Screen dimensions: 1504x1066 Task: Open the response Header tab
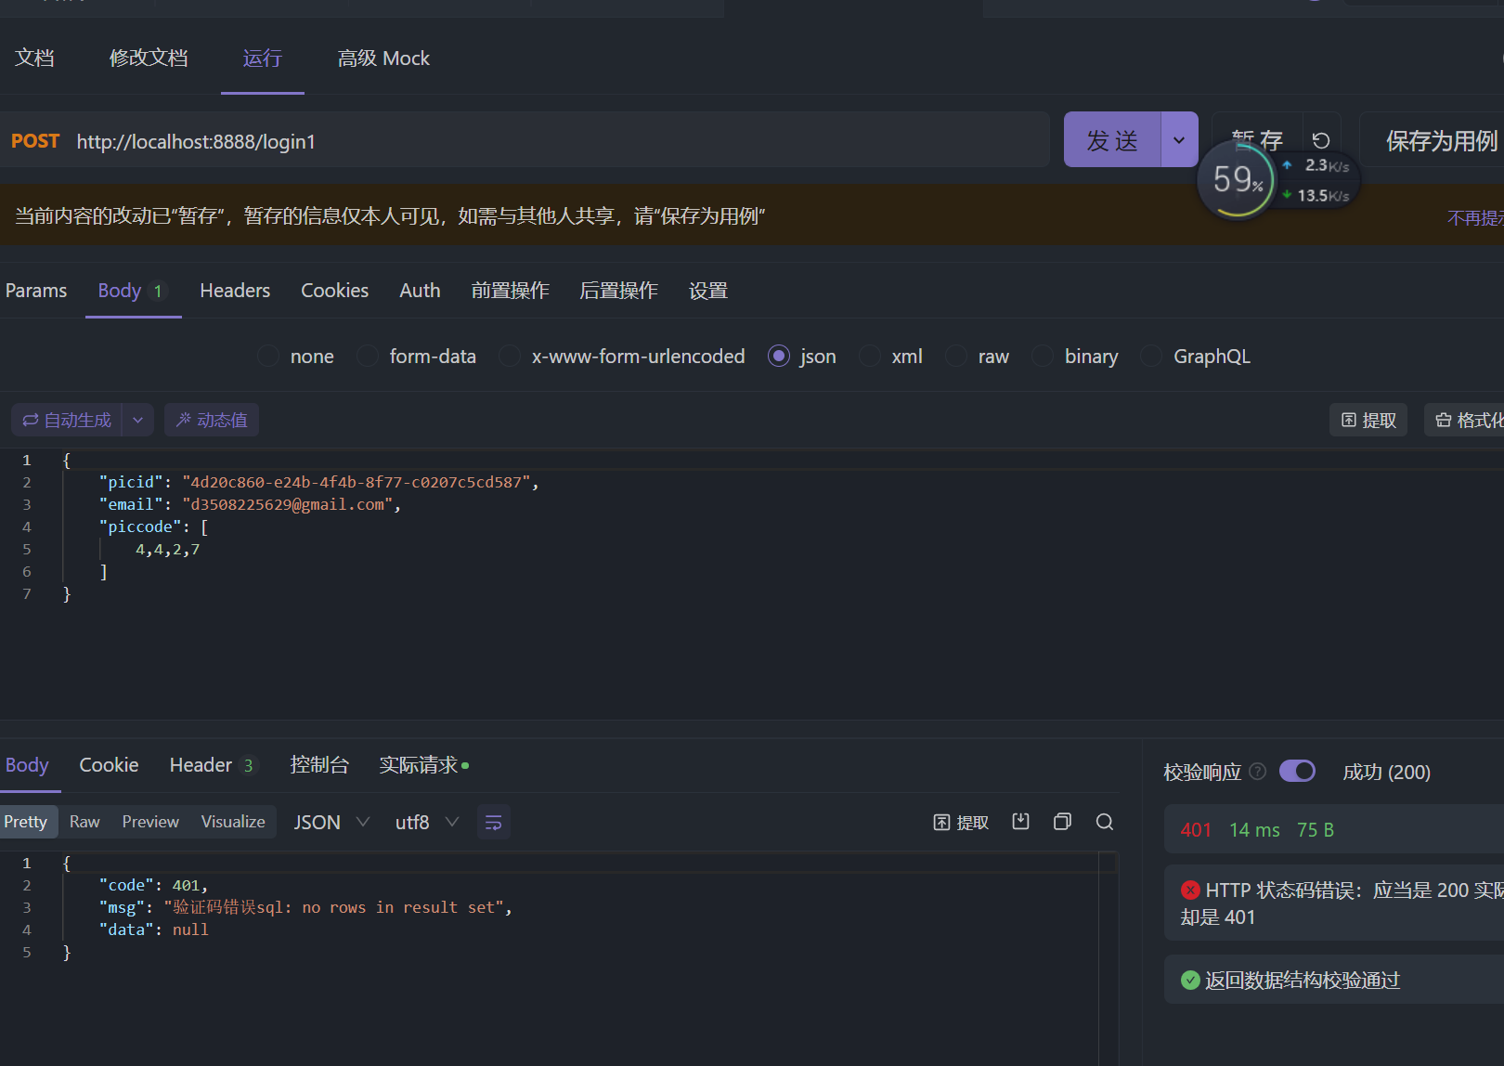[212, 765]
